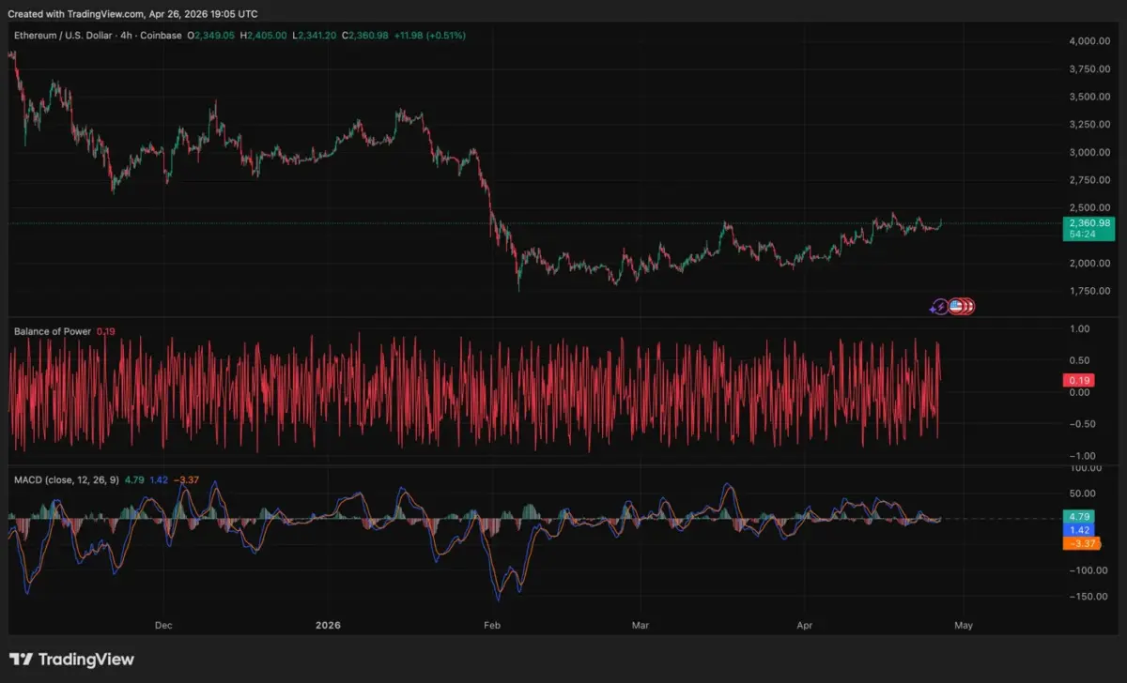Click the 3,000.00 price axis label
This screenshot has width=1127, height=683.
point(1089,152)
